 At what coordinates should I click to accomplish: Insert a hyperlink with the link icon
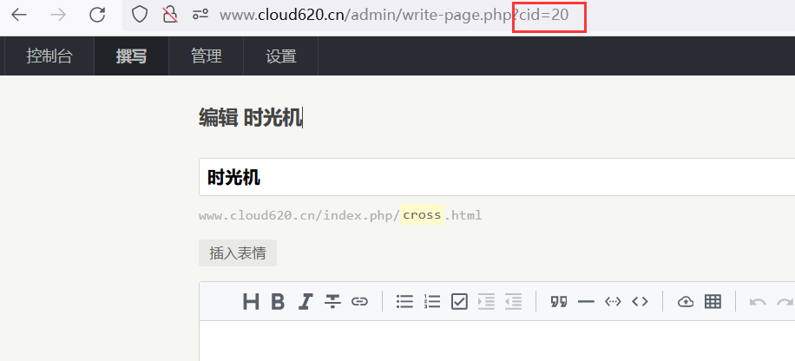pos(359,302)
